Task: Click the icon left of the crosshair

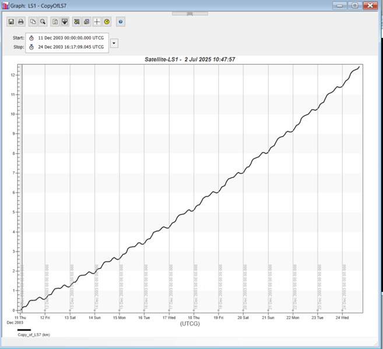Action: click(87, 22)
